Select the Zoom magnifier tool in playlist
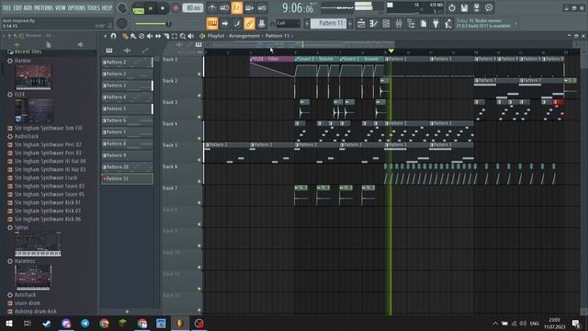The image size is (588, 331). (x=183, y=36)
